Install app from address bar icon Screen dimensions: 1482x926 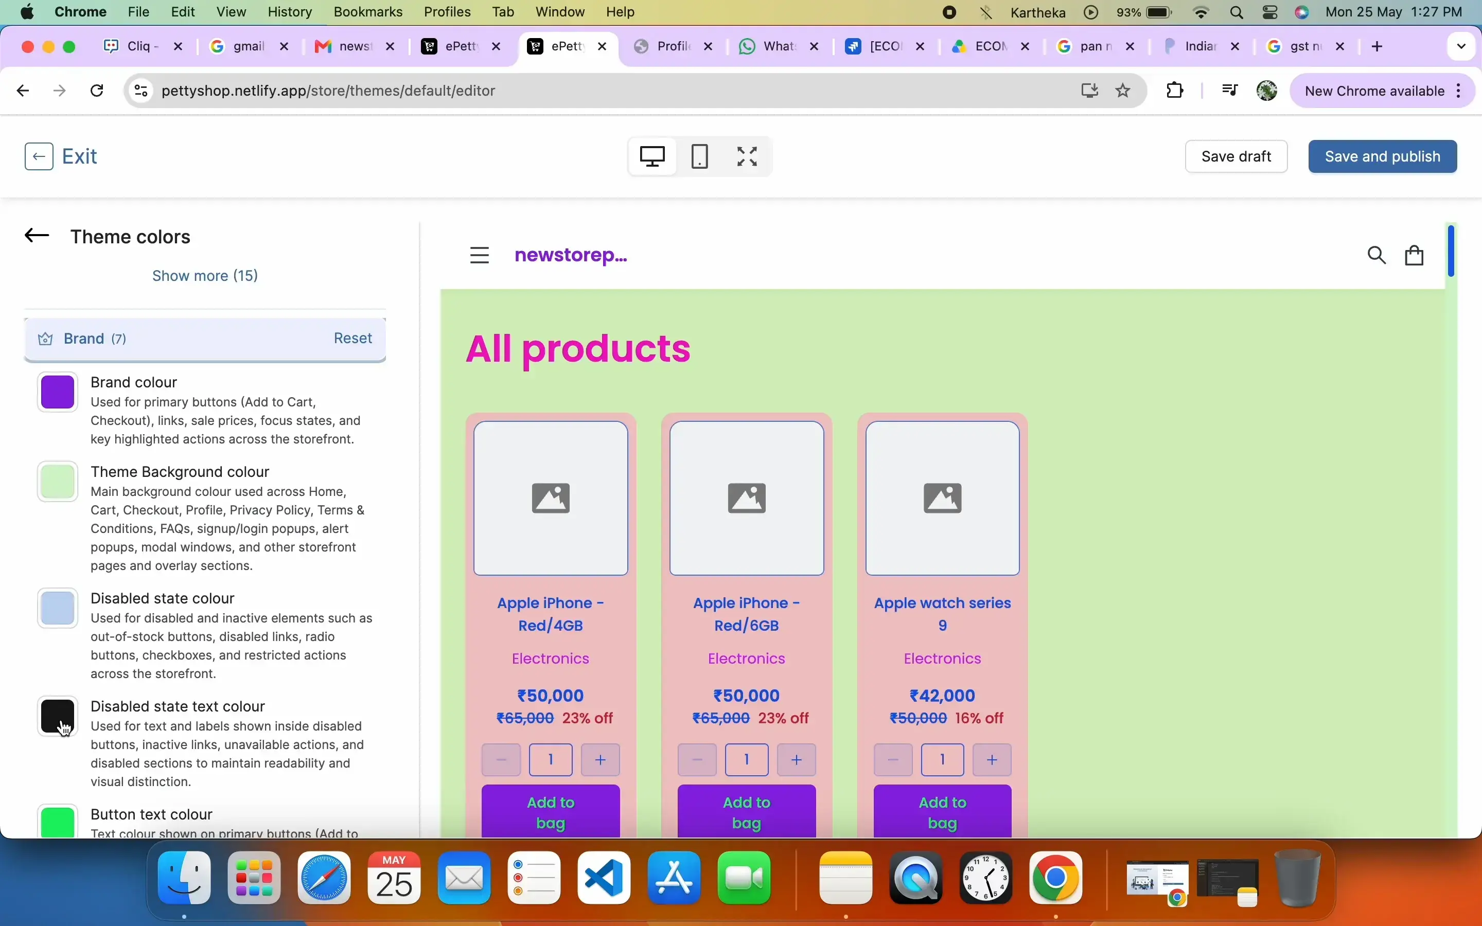[x=1090, y=91]
